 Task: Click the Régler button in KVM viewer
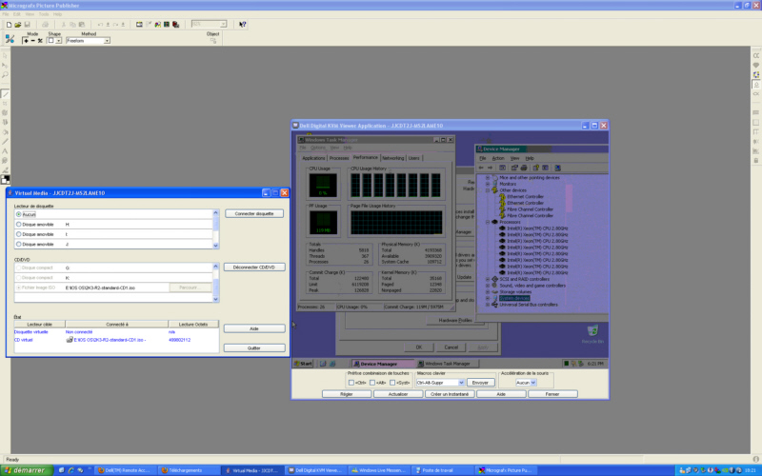(347, 394)
